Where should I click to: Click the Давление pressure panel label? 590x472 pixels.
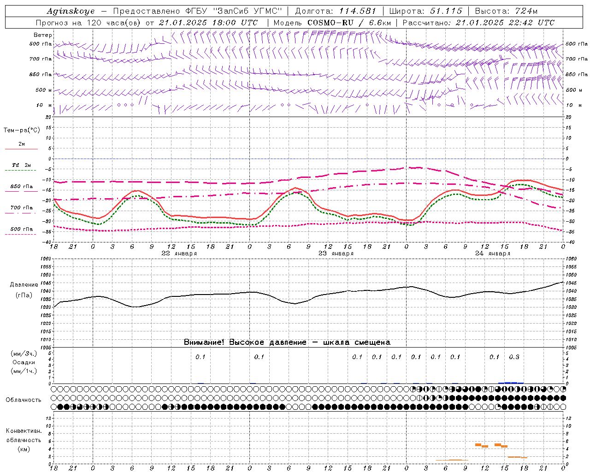pyautogui.click(x=24, y=285)
